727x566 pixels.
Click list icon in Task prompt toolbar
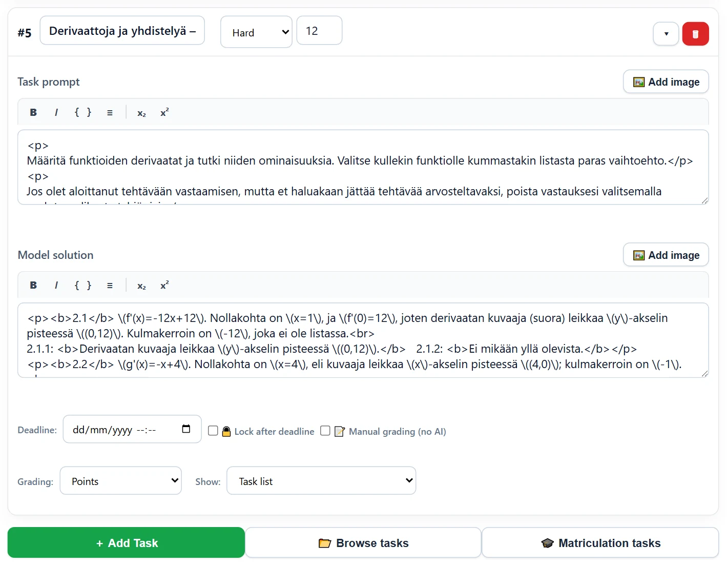(110, 112)
